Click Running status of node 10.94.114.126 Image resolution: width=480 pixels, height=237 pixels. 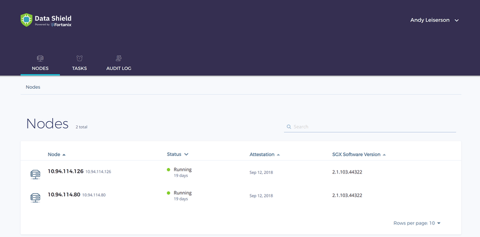182,169
